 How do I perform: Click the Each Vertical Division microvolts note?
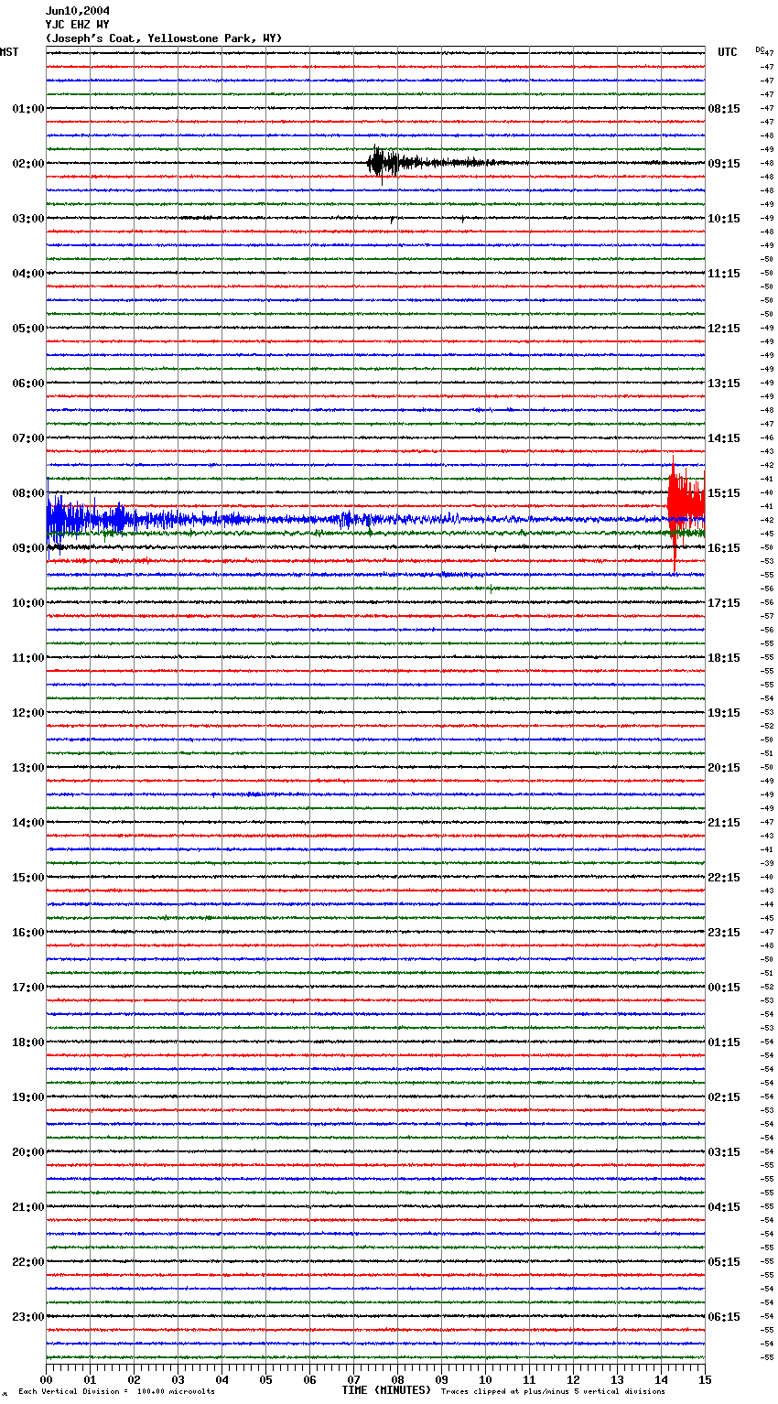pyautogui.click(x=116, y=1391)
